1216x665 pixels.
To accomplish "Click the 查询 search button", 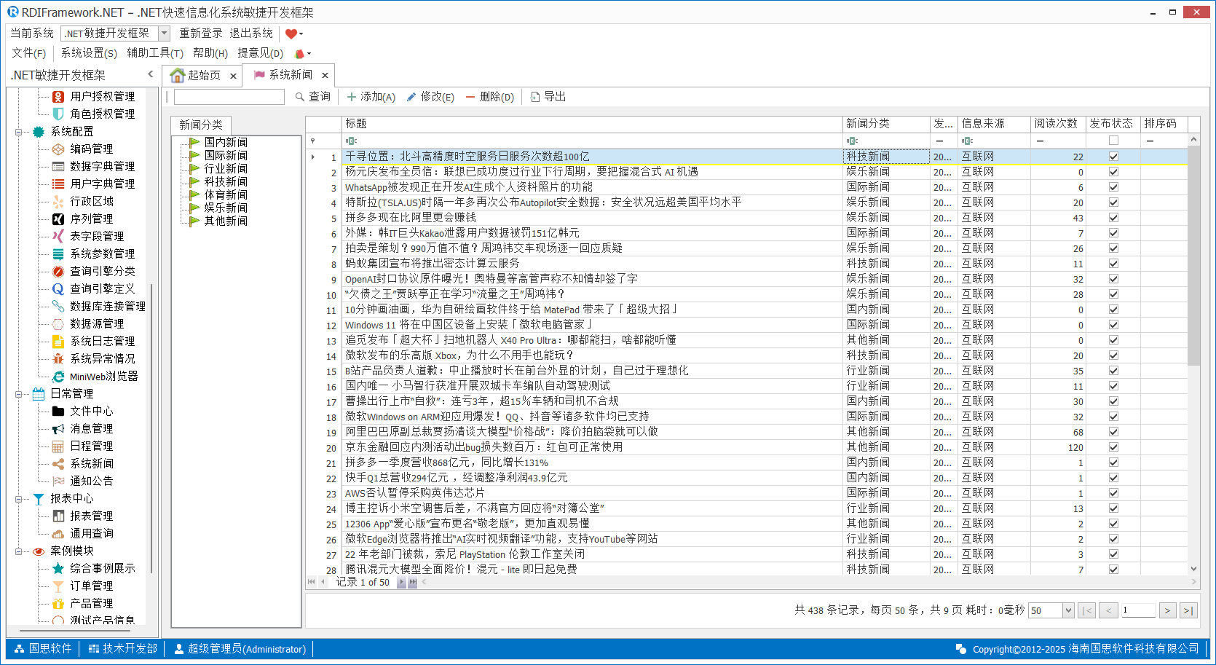I will [312, 97].
